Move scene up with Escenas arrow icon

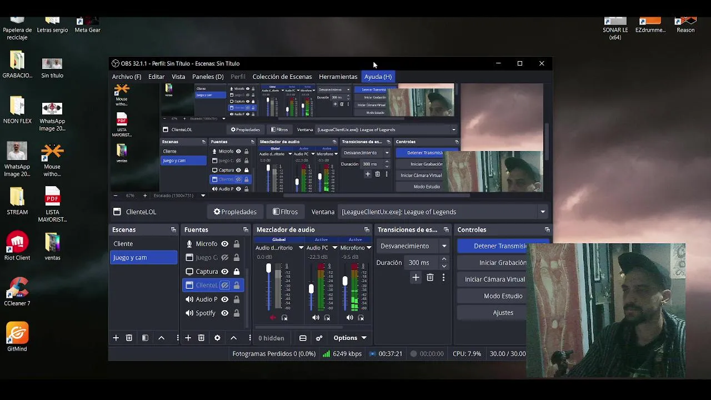[162, 338]
